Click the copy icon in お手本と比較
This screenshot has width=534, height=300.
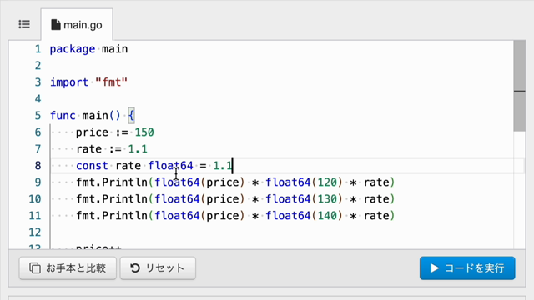(35, 268)
